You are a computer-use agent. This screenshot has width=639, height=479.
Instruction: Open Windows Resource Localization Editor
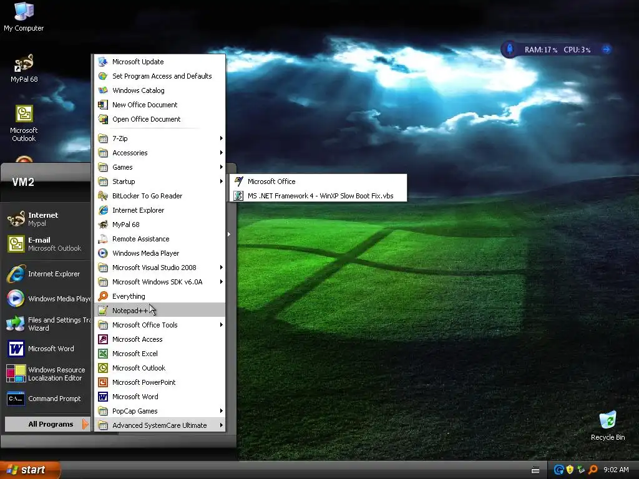coord(47,374)
